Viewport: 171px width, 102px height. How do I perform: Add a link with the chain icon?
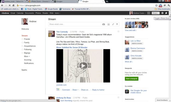(113, 24)
